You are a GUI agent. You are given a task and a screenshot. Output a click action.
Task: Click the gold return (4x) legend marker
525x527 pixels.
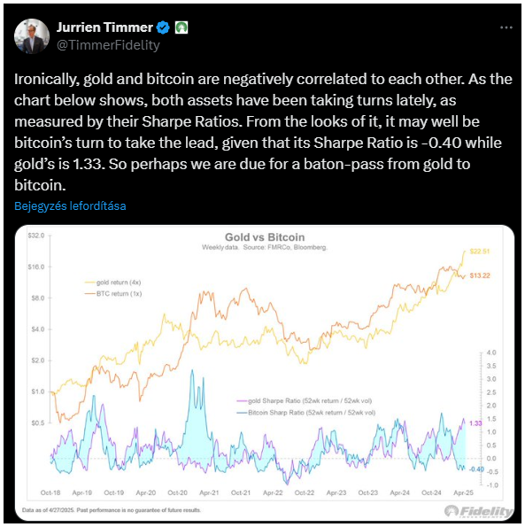coord(90,283)
